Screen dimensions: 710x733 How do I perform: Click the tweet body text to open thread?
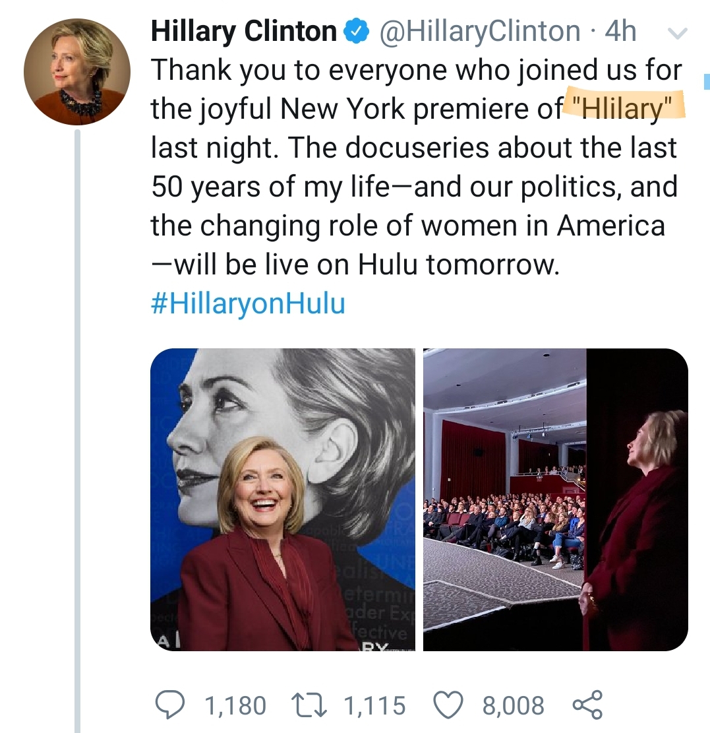point(416,166)
